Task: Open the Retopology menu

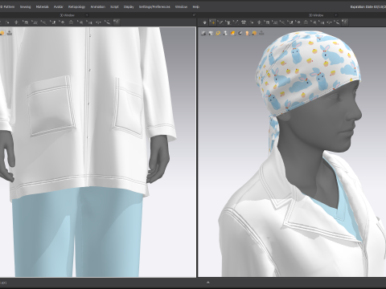Action: [x=76, y=7]
